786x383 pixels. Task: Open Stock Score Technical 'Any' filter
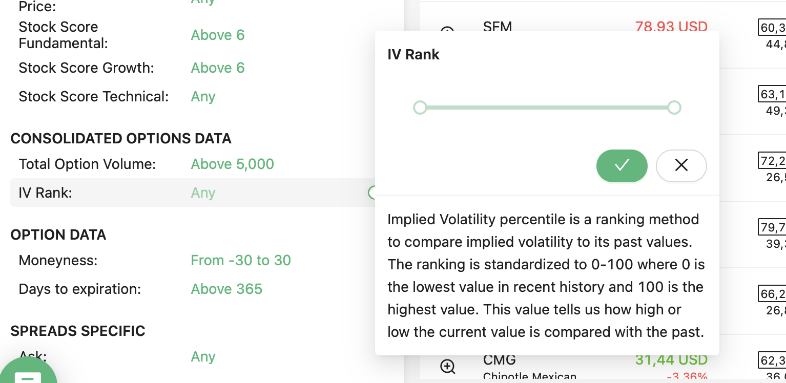[x=203, y=96]
